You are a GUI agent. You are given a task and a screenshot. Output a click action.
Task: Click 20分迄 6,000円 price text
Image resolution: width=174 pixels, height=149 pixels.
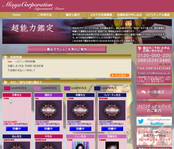pyautogui.click(x=42, y=122)
